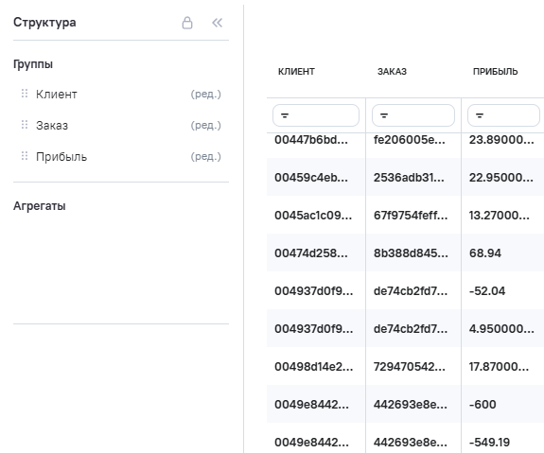Collapse the Структура panel with double chevron

218,23
